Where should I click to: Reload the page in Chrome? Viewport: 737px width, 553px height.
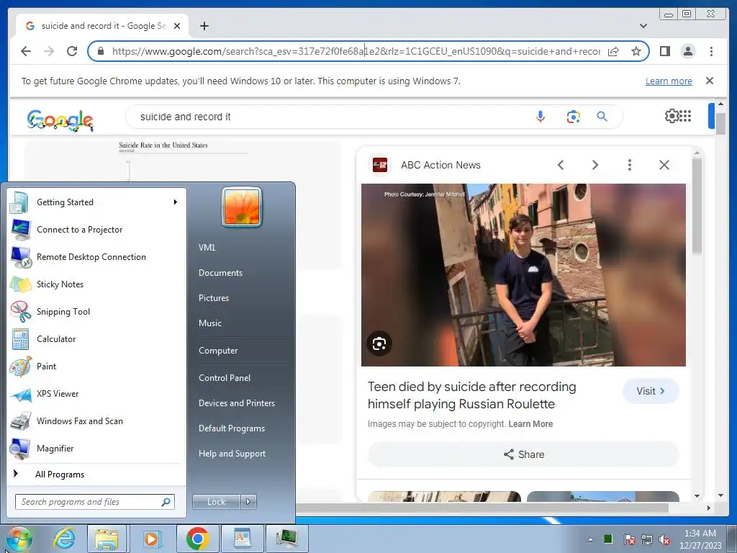72,51
